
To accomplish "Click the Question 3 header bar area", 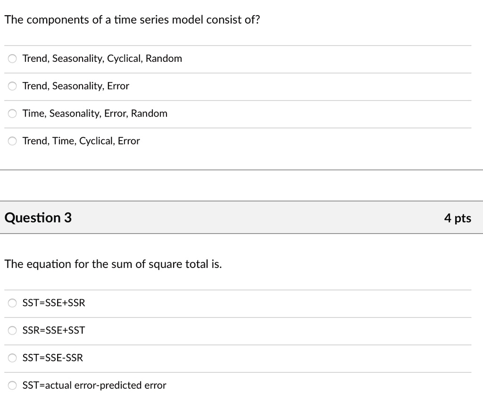I will click(241, 218).
